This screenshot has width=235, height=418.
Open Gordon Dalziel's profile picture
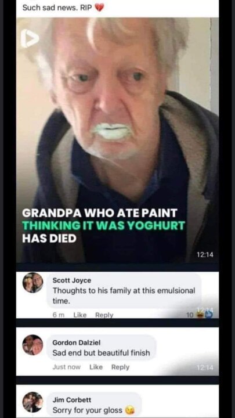click(32, 345)
